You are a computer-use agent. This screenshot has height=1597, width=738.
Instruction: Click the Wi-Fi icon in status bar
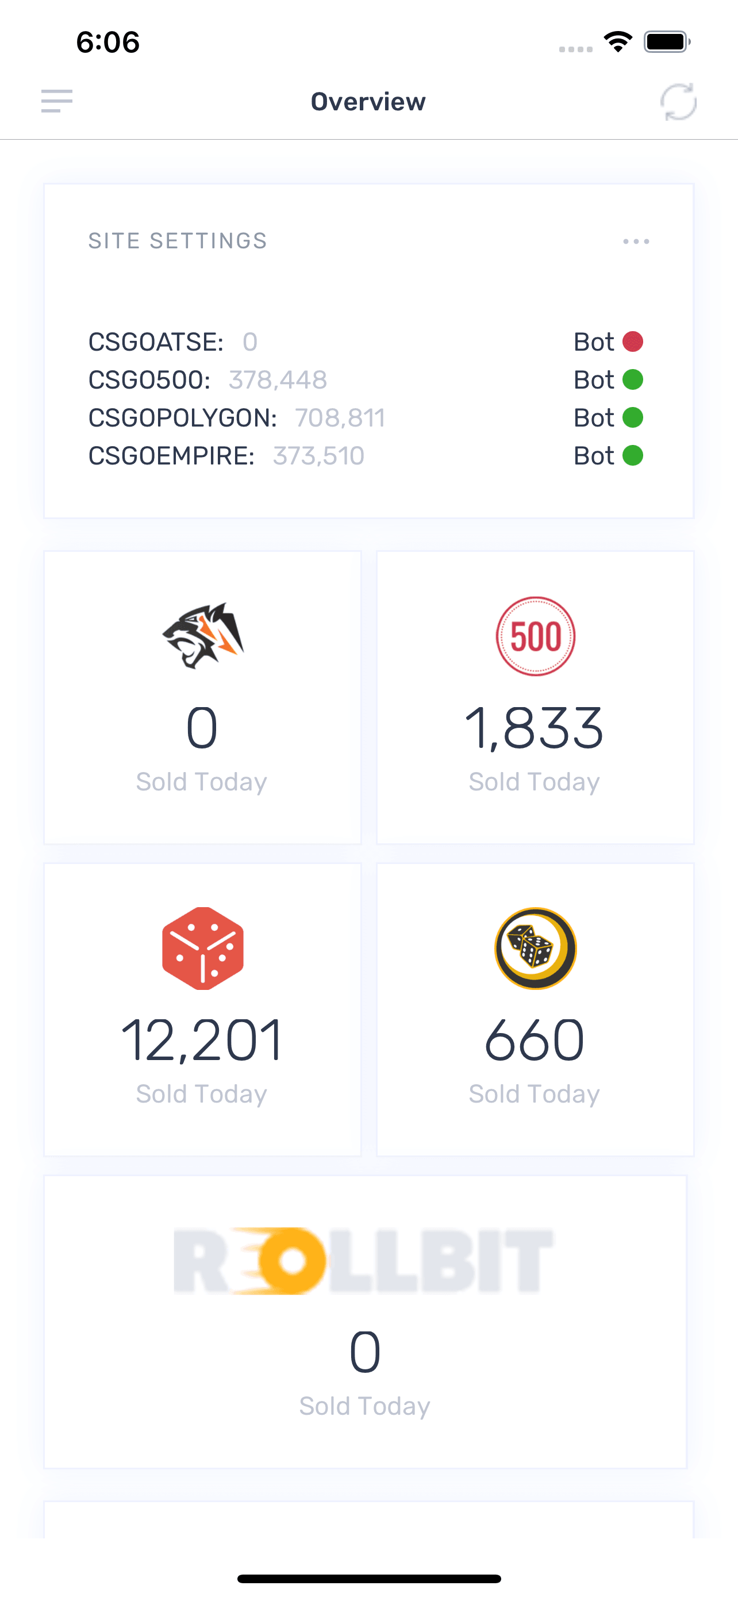[618, 41]
